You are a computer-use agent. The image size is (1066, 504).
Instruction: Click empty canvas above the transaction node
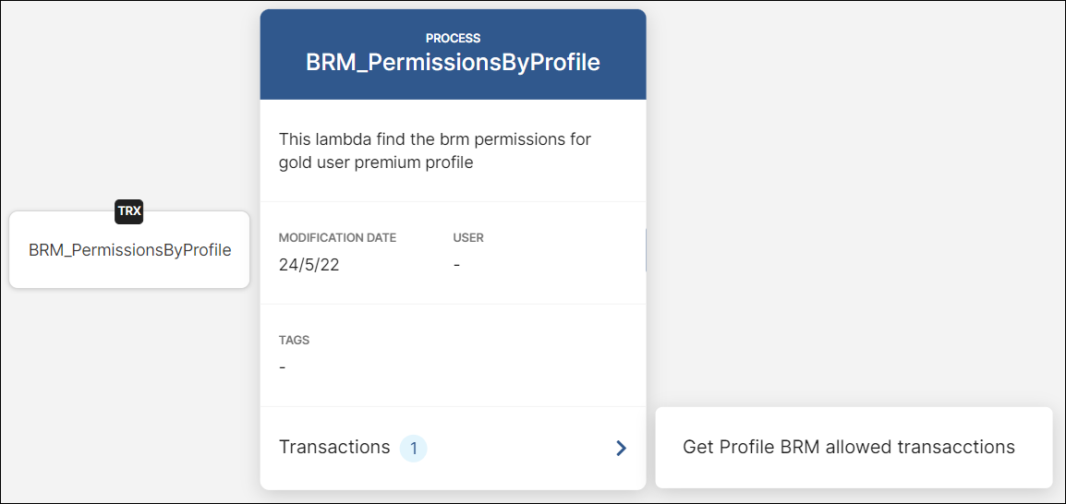[129, 102]
